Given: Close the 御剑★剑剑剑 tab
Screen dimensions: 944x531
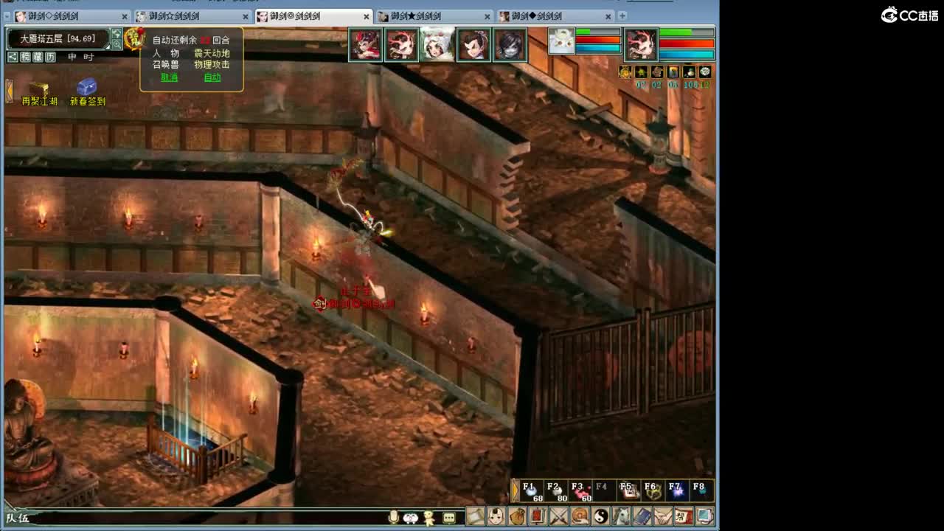Looking at the screenshot, I should pyautogui.click(x=487, y=16).
